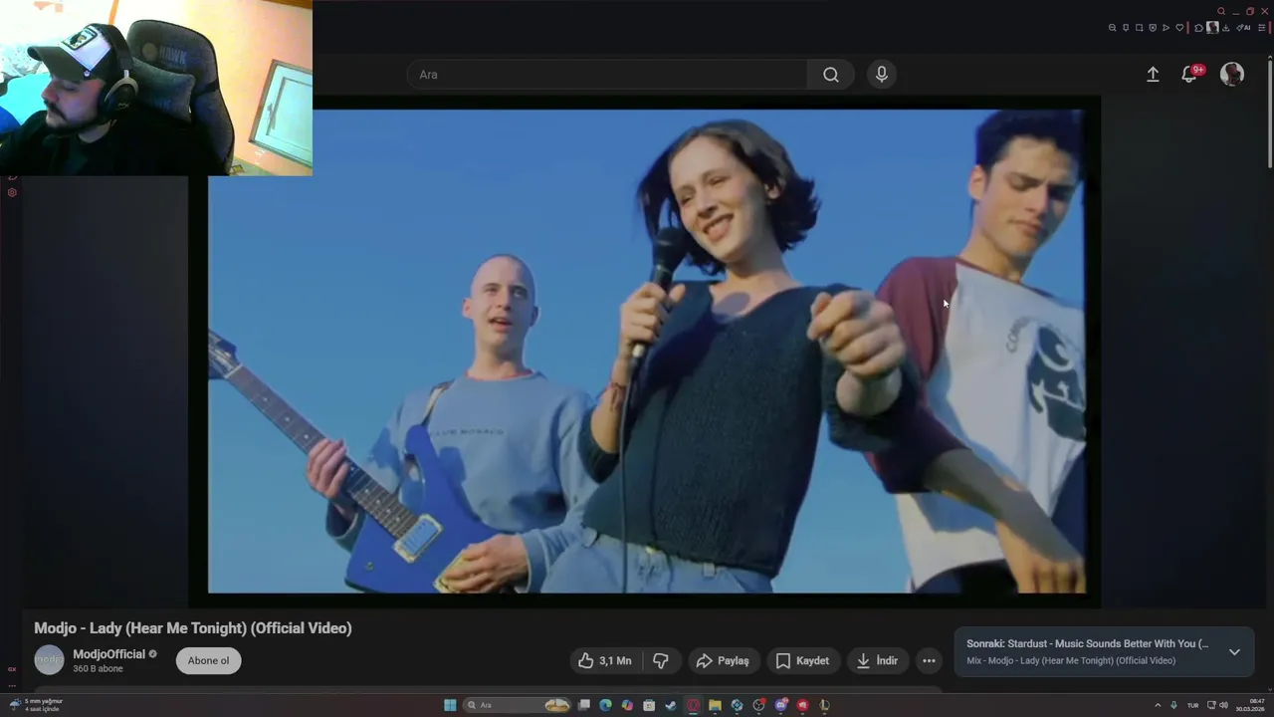Image resolution: width=1274 pixels, height=717 pixels.
Task: Open the YouTube notifications bell
Action: tap(1189, 75)
